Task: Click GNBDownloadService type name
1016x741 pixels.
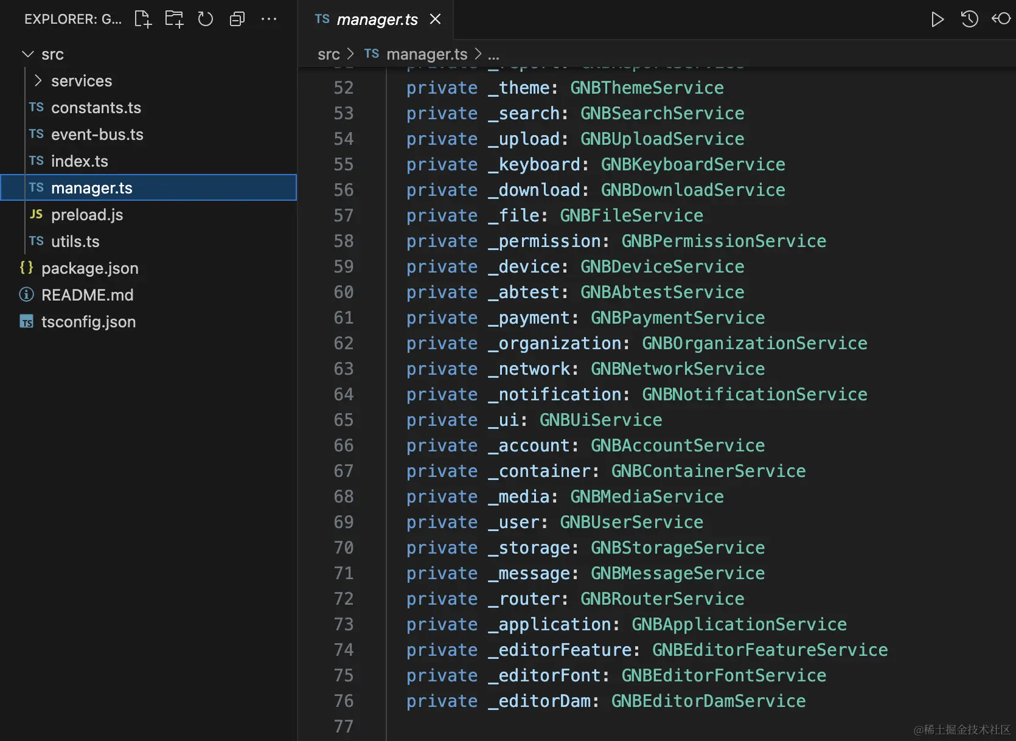Action: (693, 190)
